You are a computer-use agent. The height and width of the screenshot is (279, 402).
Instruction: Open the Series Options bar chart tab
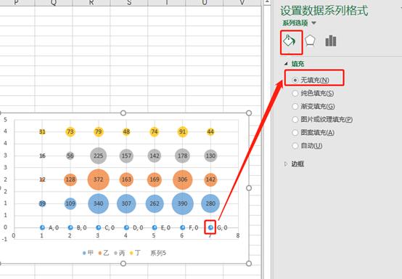(330, 41)
